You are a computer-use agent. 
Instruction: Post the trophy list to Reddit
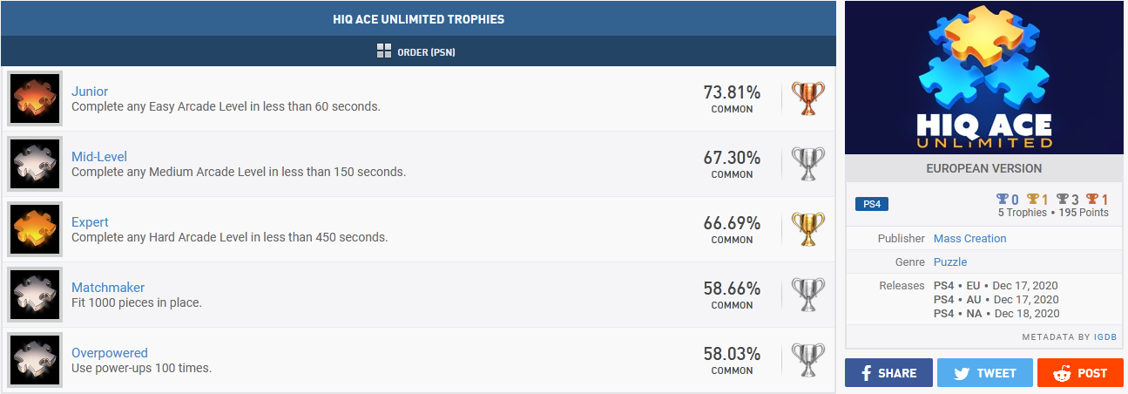click(1080, 373)
